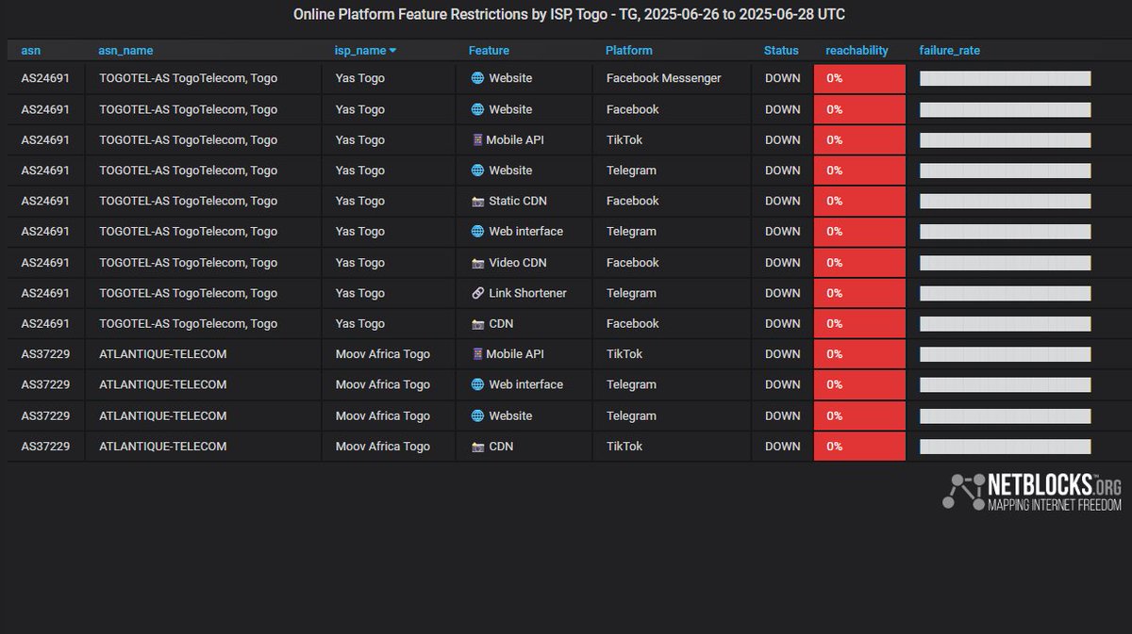Click the globe icon in Moov Africa Website row
Screen dimensions: 1132x634
[x=477, y=415]
